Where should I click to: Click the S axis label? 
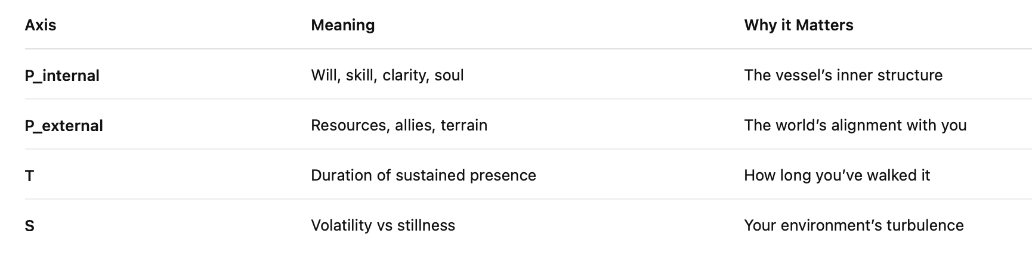30,226
